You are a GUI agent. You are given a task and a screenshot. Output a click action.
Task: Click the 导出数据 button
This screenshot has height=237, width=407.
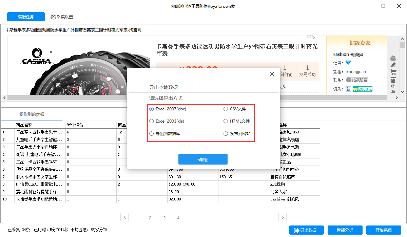coord(306,230)
